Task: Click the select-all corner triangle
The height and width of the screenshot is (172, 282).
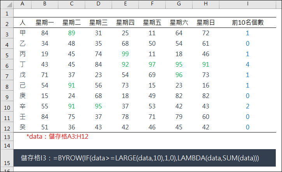Action: tap(9, 5)
